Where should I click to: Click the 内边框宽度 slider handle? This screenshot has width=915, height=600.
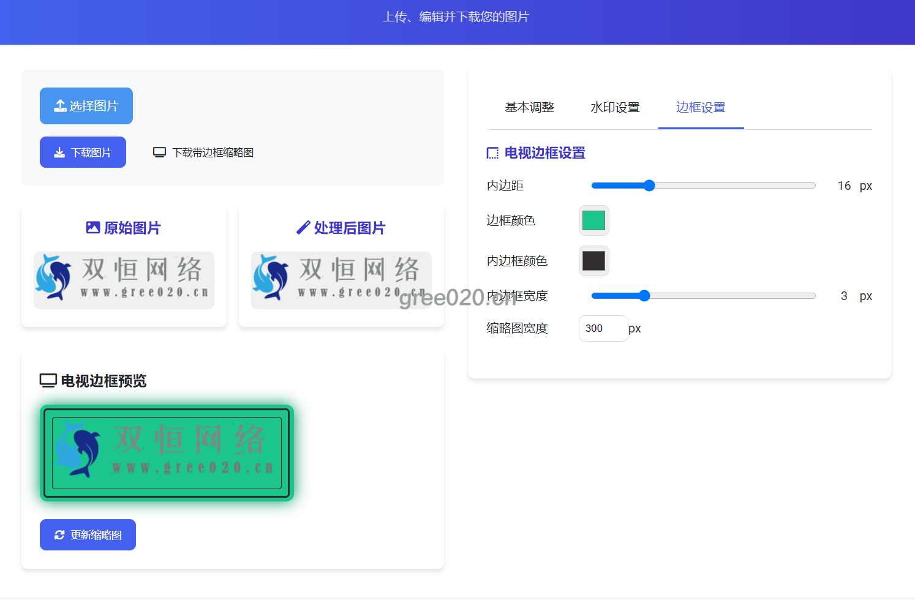click(x=644, y=296)
